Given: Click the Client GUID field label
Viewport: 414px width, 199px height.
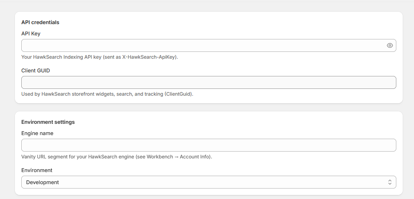Looking at the screenshot, I should 36,71.
